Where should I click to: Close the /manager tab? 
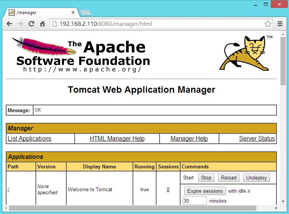tap(73, 13)
